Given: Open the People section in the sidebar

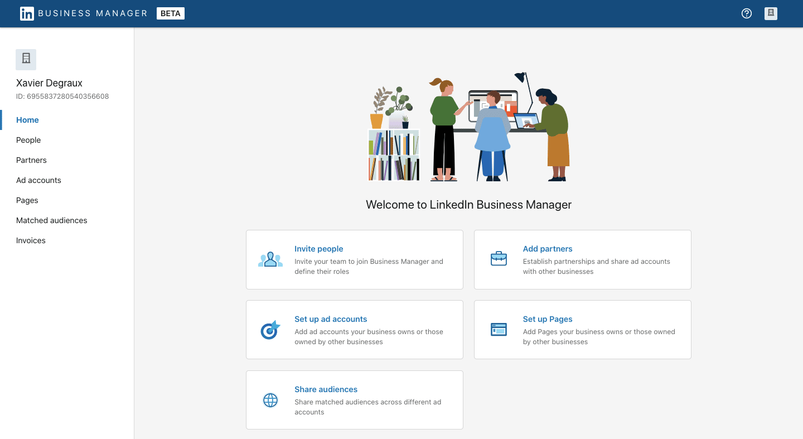Looking at the screenshot, I should [x=28, y=140].
